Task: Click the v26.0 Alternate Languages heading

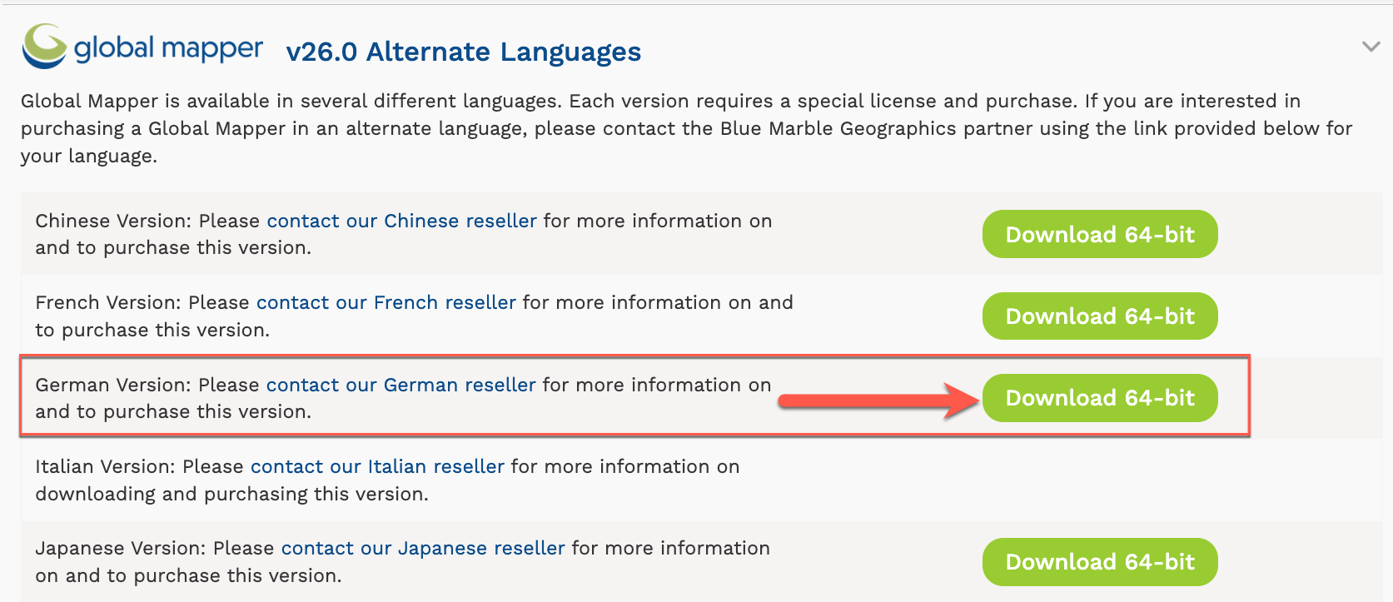Action: tap(463, 52)
